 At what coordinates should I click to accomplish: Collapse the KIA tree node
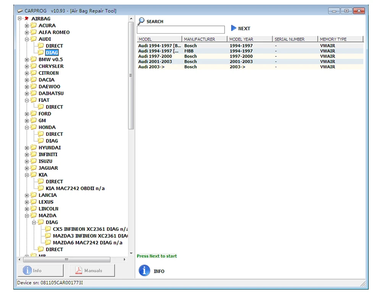coord(27,175)
